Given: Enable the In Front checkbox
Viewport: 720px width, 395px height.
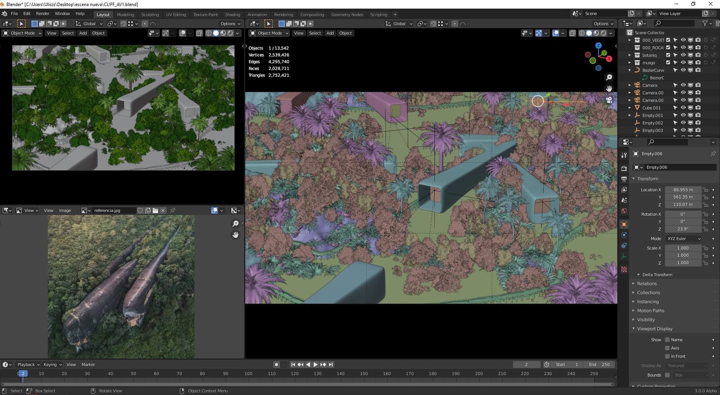Looking at the screenshot, I should point(667,356).
